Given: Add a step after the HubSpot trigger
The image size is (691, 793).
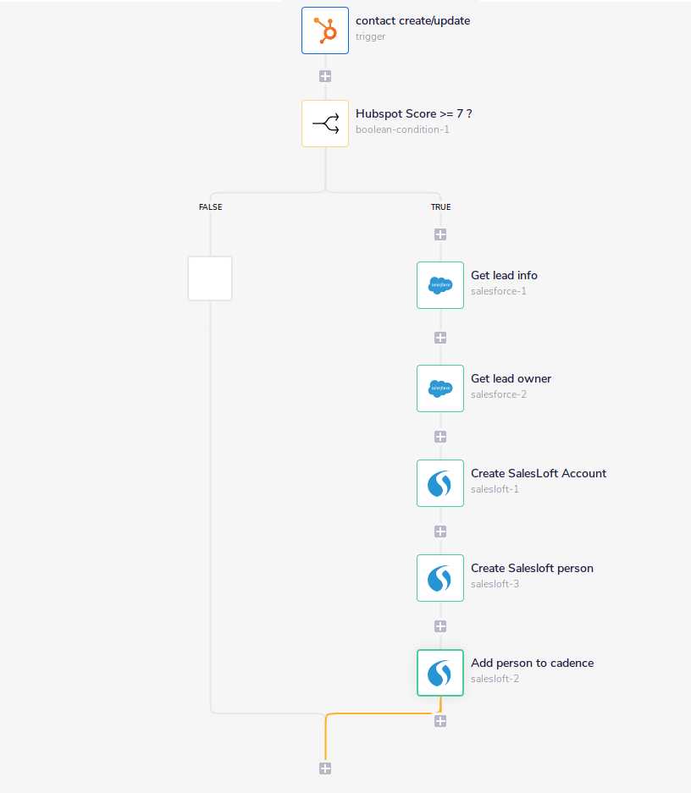Looking at the screenshot, I should pos(325,75).
